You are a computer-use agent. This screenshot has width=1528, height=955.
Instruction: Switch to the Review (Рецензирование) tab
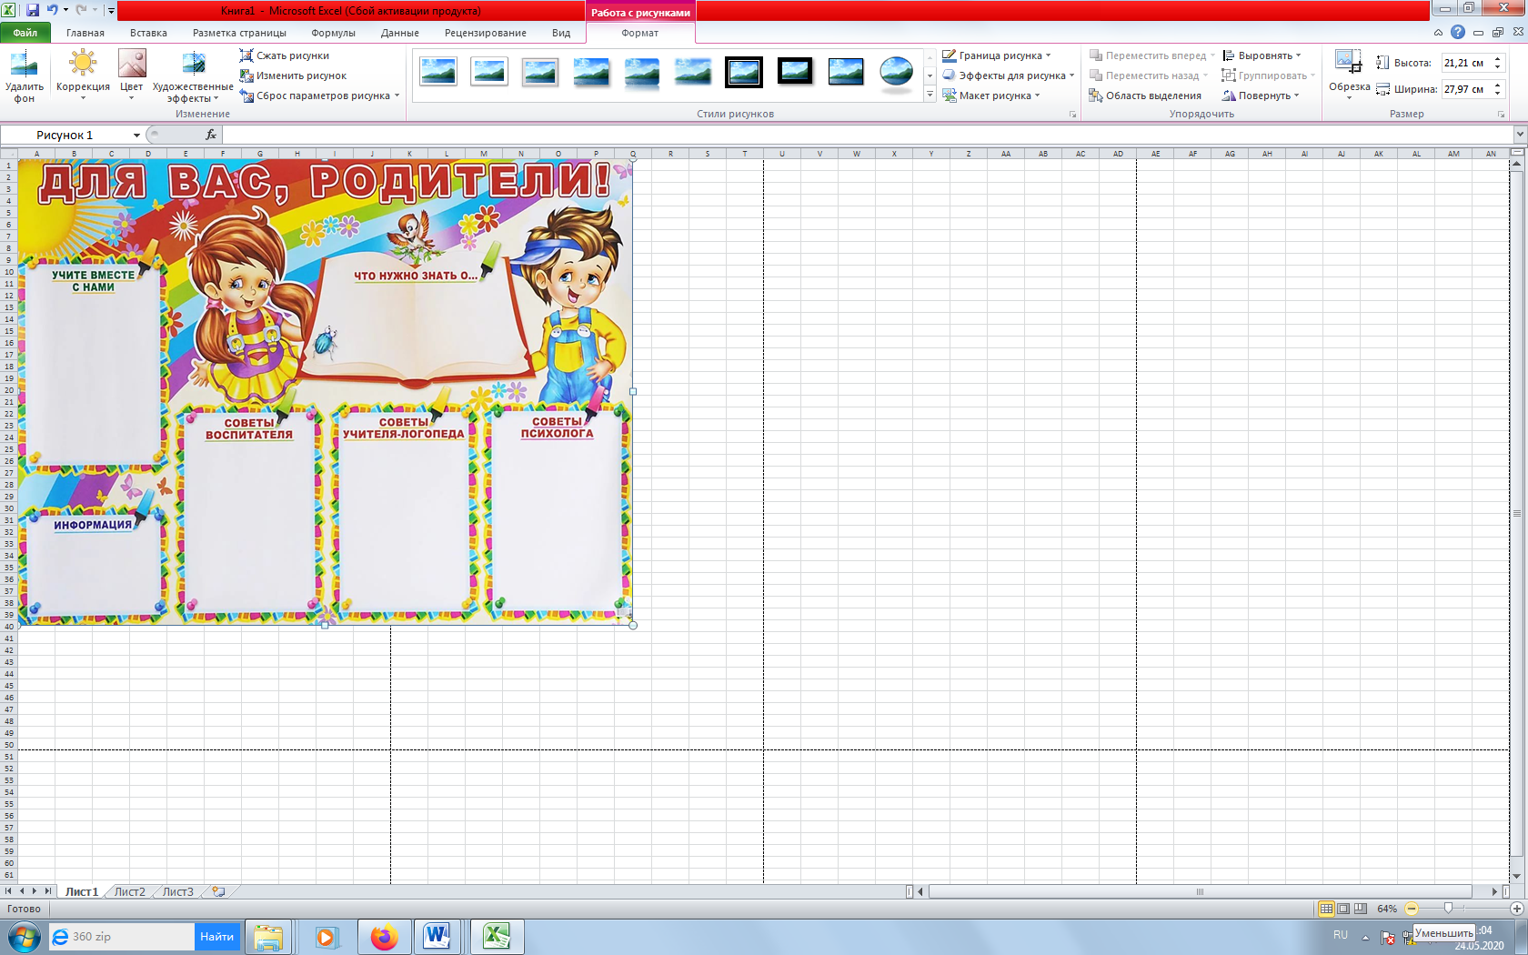(486, 33)
